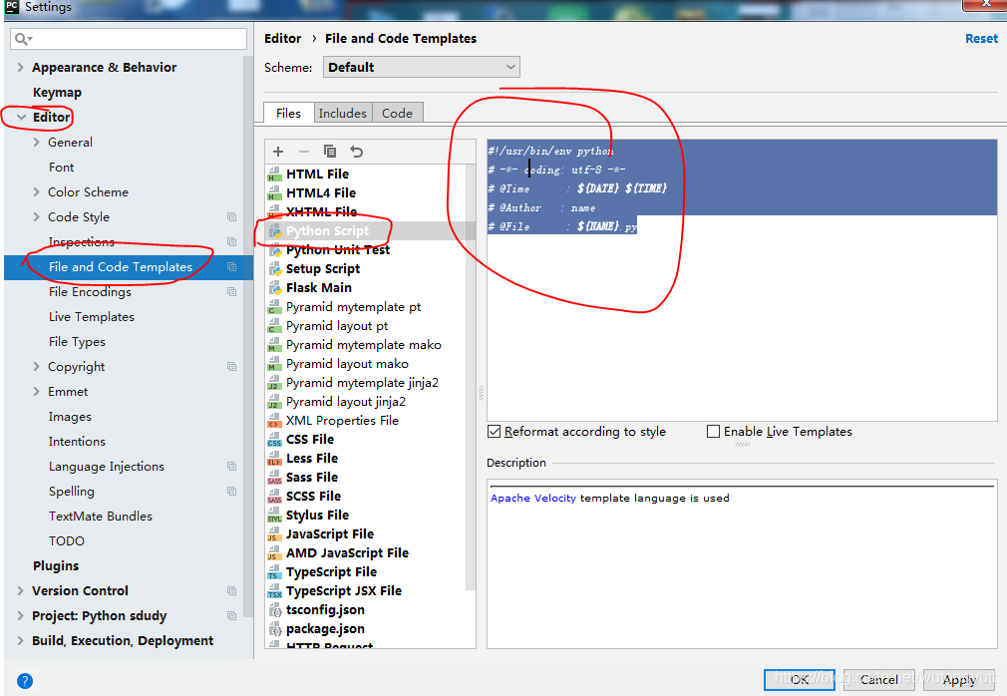Collapse the Editor section
This screenshot has width=1007, height=696.
[x=21, y=117]
